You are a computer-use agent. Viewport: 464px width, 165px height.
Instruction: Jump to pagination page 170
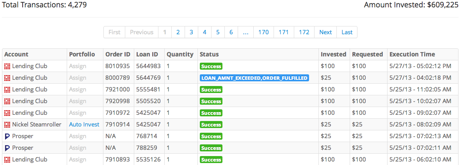[263, 32]
